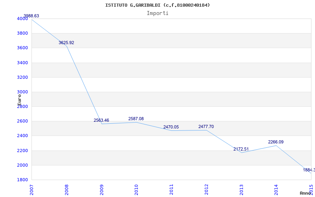
Task: Click the x-axis year label 2011
Action: point(171,190)
